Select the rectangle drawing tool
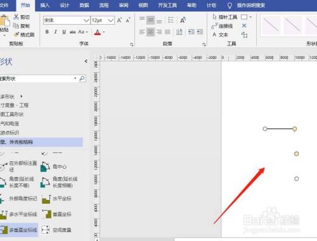Screen dimensions: 317x241 [244, 17]
